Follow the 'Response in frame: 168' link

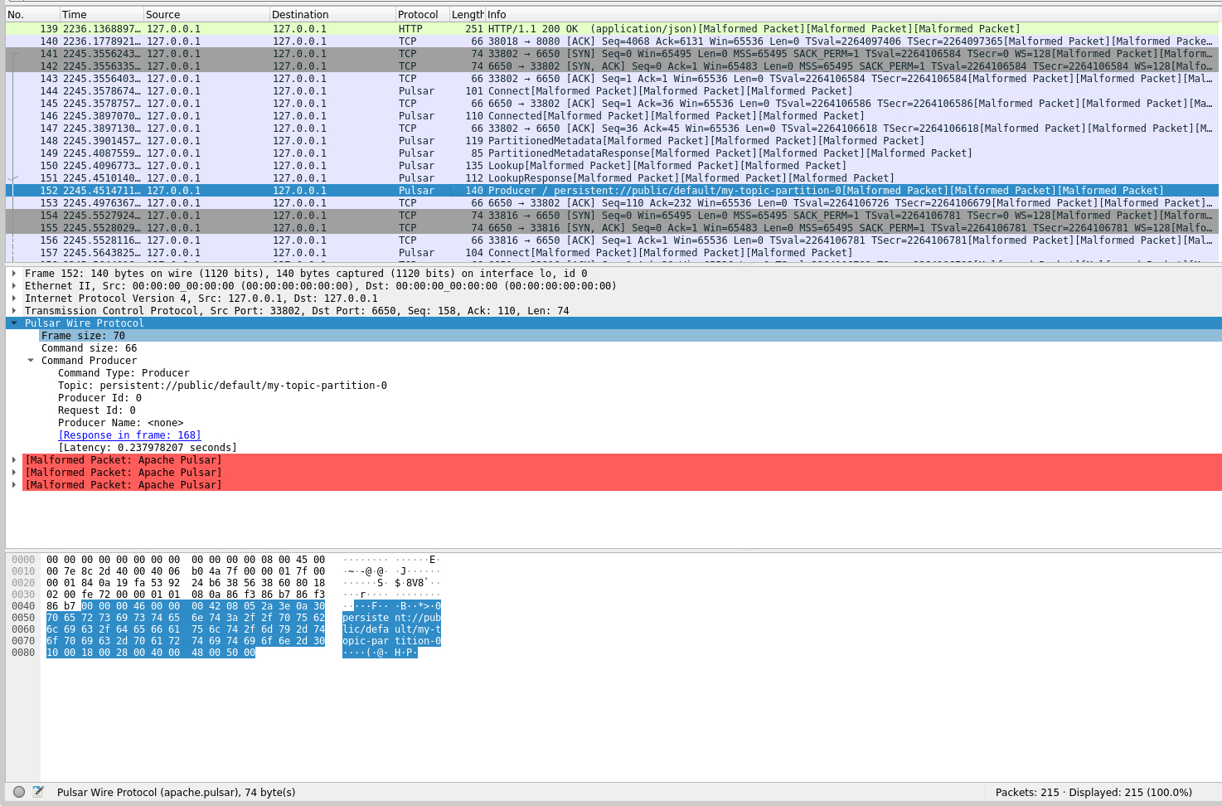129,435
